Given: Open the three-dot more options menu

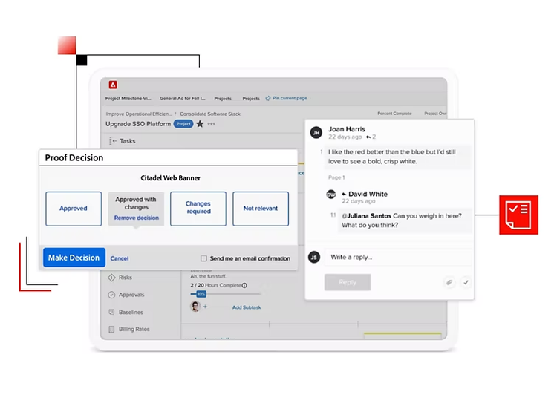Looking at the screenshot, I should pyautogui.click(x=212, y=124).
